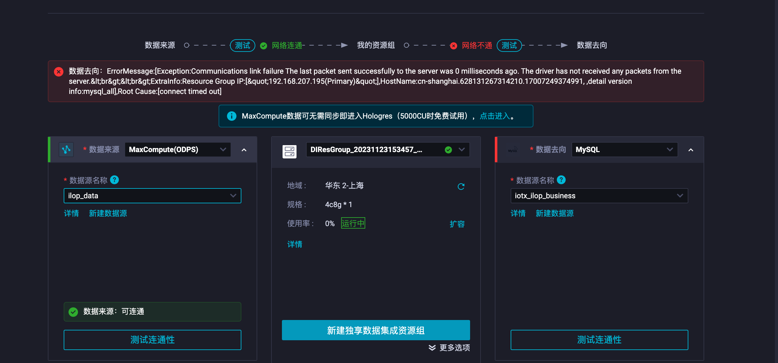Collapse the 数据来源 panel
778x363 pixels.
click(x=244, y=150)
